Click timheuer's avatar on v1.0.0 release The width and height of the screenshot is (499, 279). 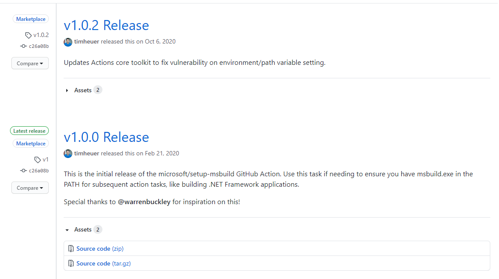(x=68, y=153)
